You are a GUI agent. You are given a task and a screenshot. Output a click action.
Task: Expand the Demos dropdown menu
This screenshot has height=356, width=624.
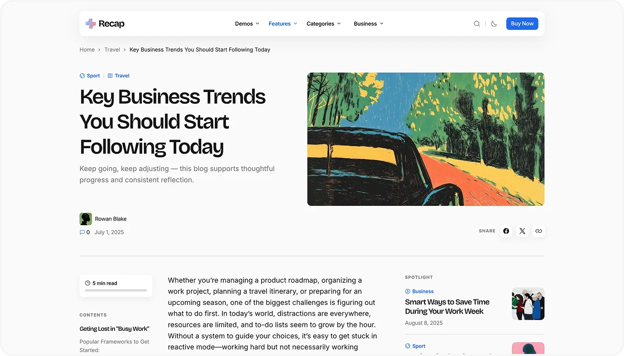(247, 24)
